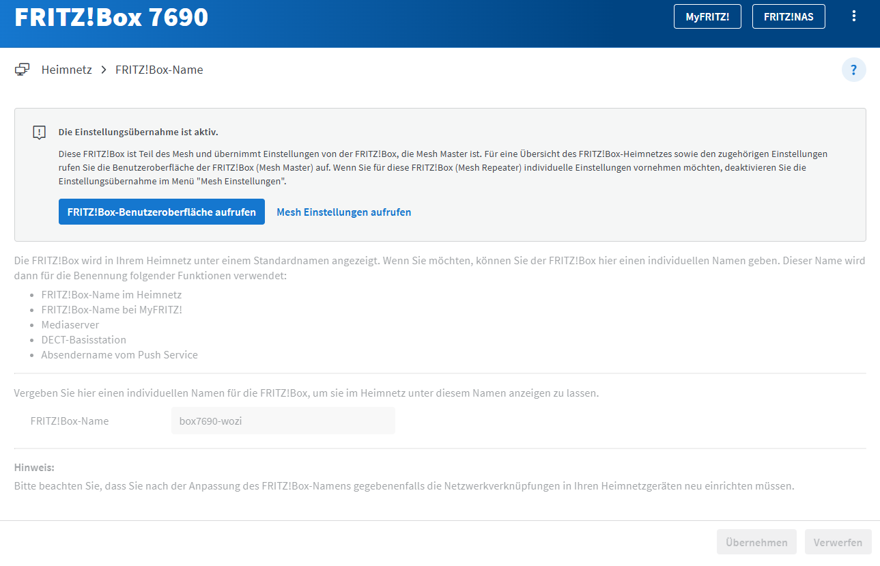This screenshot has height=566, width=880.
Task: Click the 'DECT-Basisstation' list item
Action: click(83, 340)
